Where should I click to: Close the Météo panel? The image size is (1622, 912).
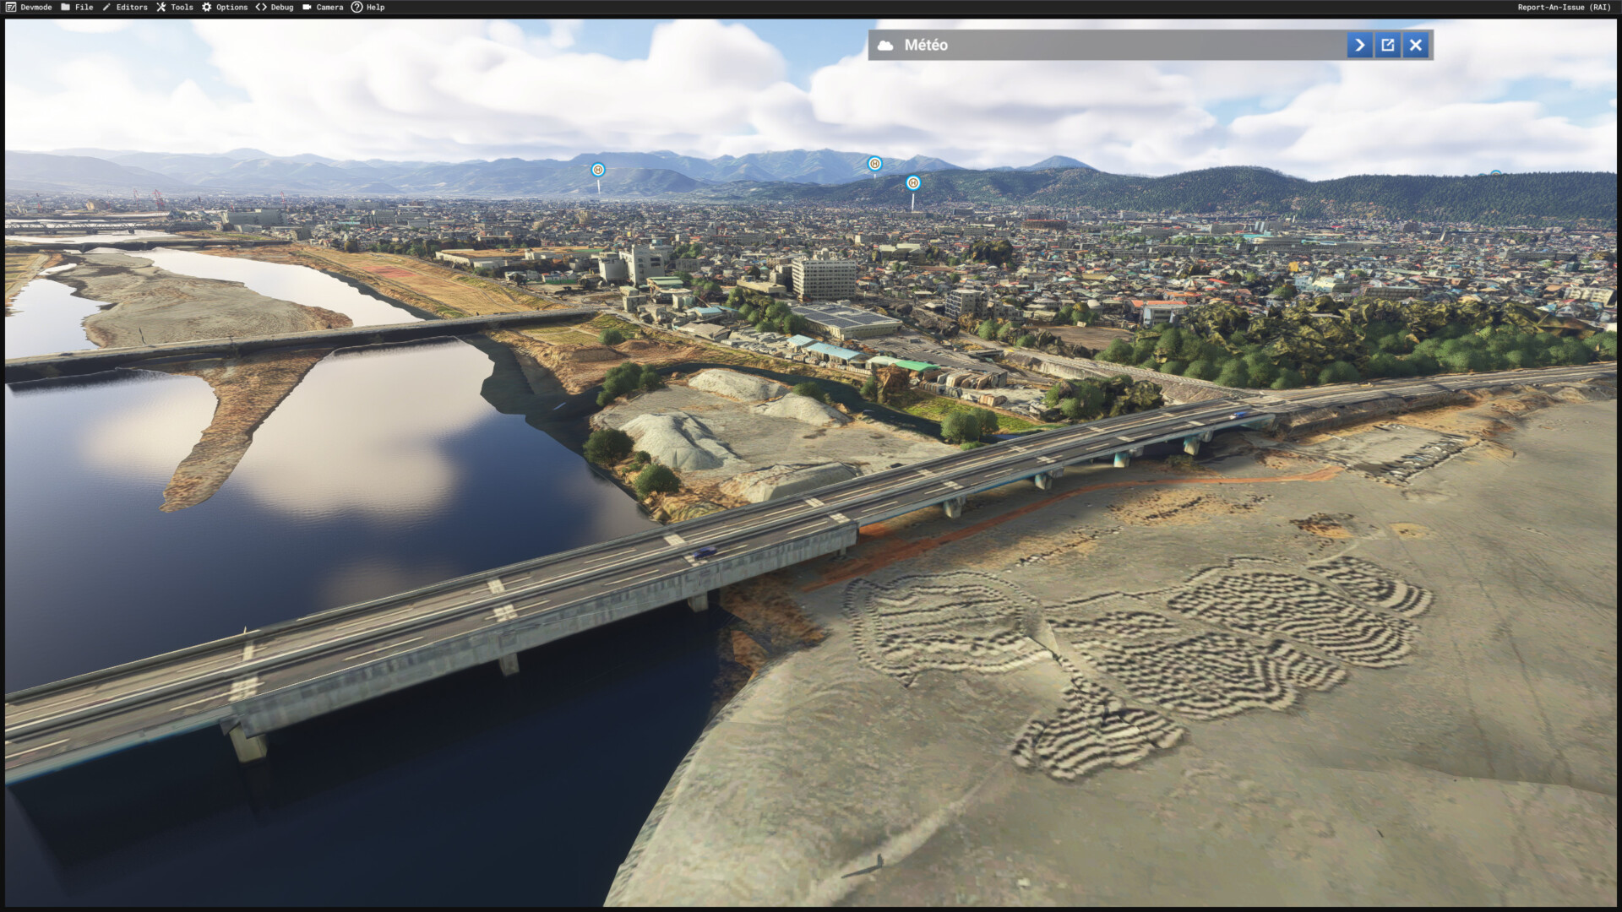[x=1416, y=46]
